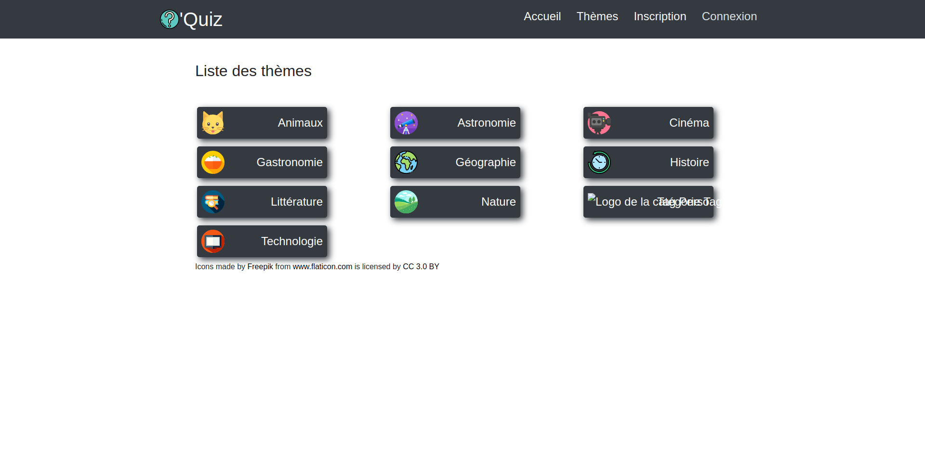The image size is (925, 458).
Task: Click the telescope icon for Astronomie
Action: point(406,123)
